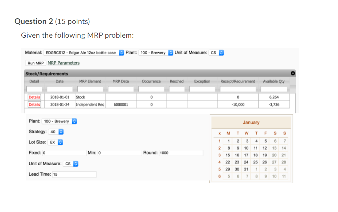Click the MRP Element filter box
Image resolution: width=338 pixels, height=212 pixels.
[90, 89]
